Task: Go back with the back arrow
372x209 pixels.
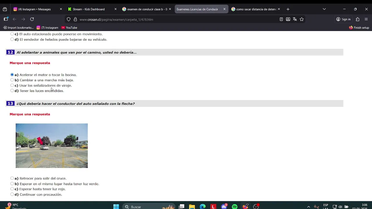Action: pos(15,19)
